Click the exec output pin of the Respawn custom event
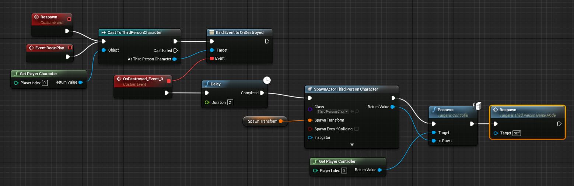This screenshot has height=186, width=574. (x=67, y=31)
